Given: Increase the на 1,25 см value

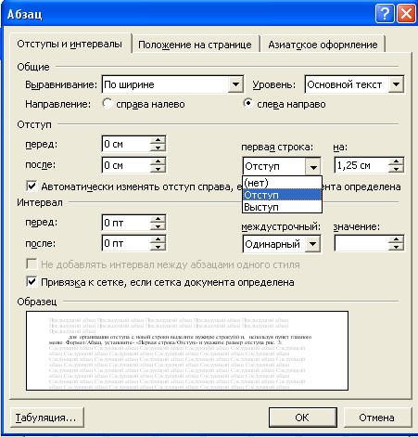Looking at the screenshot, I should 396,161.
